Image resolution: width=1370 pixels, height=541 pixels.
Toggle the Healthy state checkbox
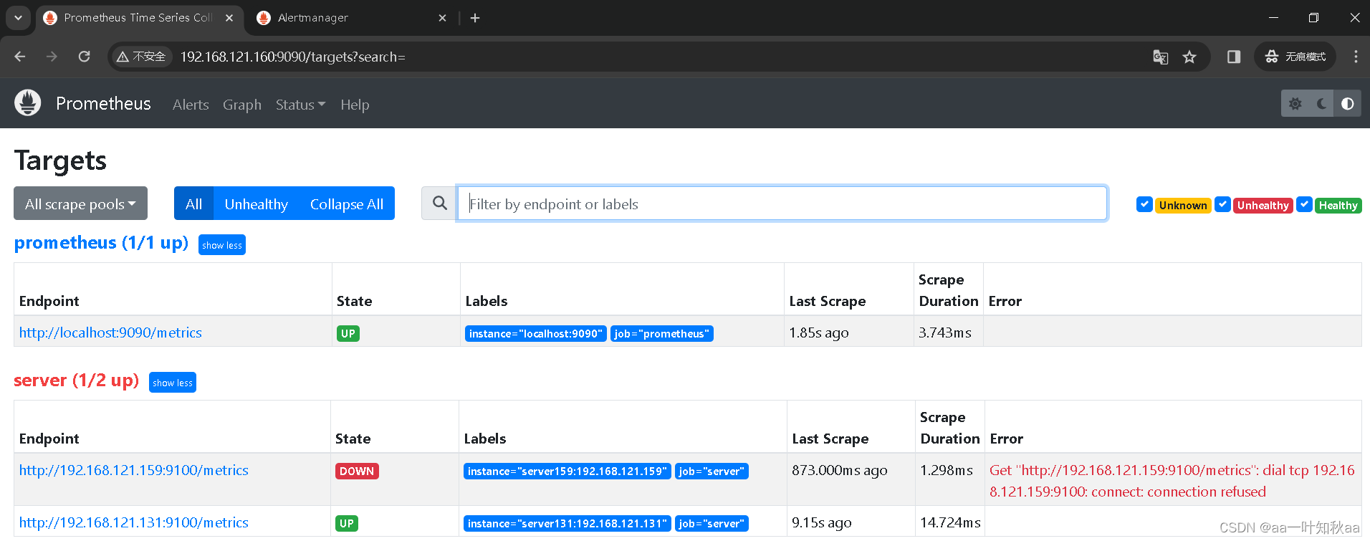click(1305, 204)
